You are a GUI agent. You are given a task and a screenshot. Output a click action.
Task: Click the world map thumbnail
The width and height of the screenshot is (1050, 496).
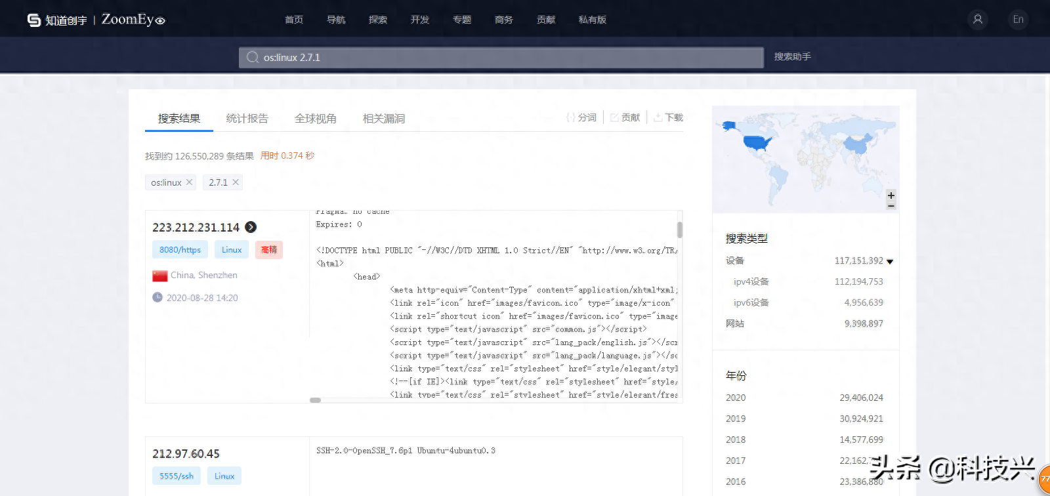(x=805, y=159)
